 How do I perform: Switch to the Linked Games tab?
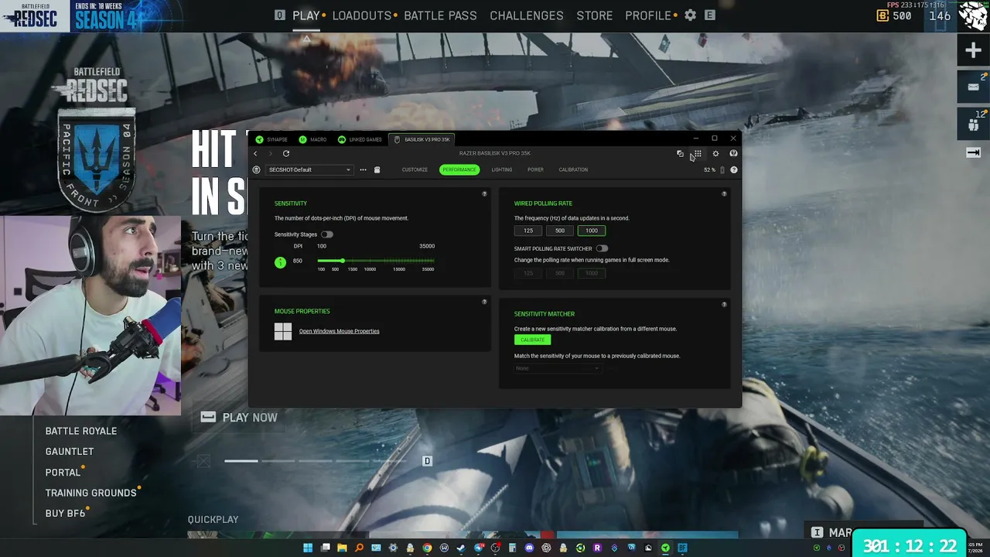point(360,139)
